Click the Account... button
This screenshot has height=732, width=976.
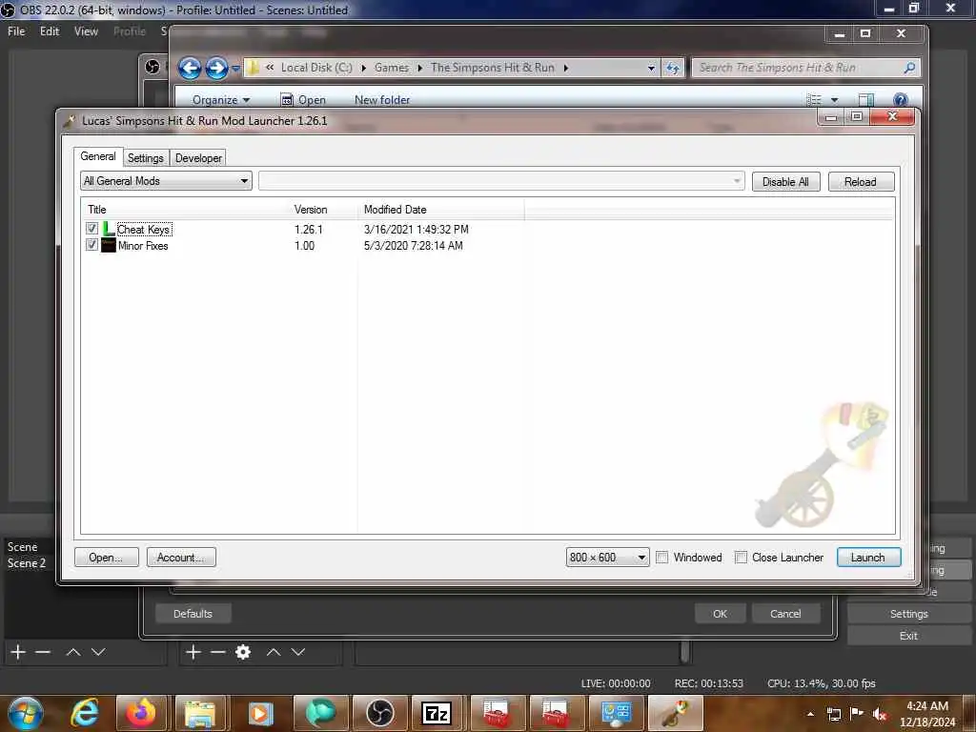pyautogui.click(x=180, y=557)
